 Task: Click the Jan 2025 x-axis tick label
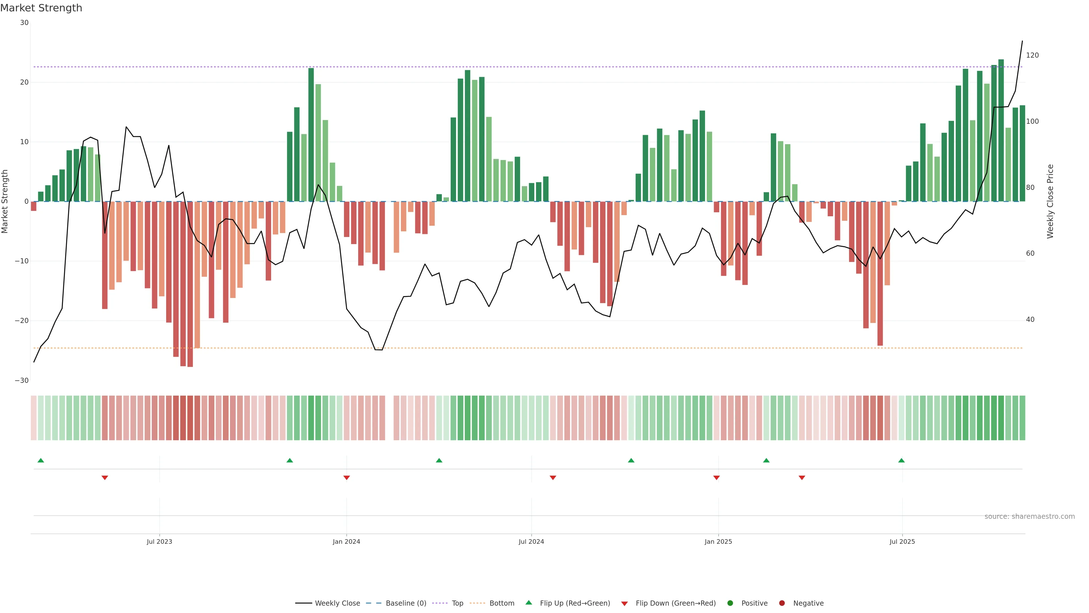(x=718, y=541)
